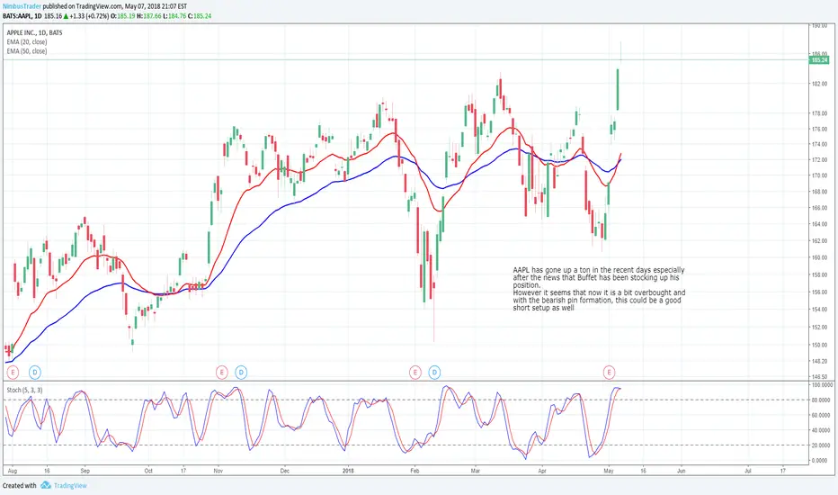Screen dimensions: 838x495
Task: Select the dividend D marker near Nov
Action: pyautogui.click(x=241, y=372)
